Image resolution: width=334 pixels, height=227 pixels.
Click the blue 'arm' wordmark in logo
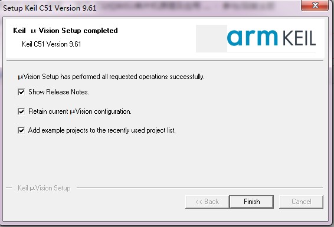pyautogui.click(x=253, y=38)
